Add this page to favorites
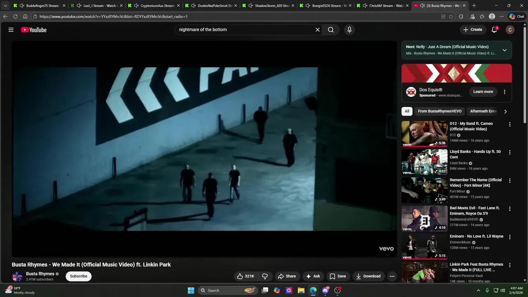This screenshot has height=297, width=528. point(451,16)
